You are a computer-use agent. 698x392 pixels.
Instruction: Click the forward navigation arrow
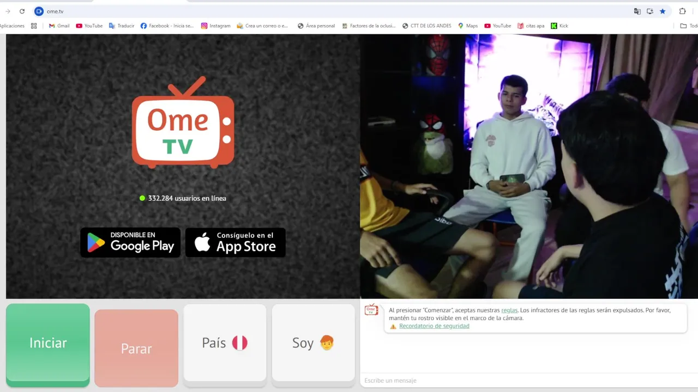tap(8, 11)
